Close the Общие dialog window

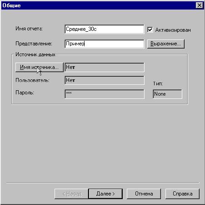click(200, 5)
